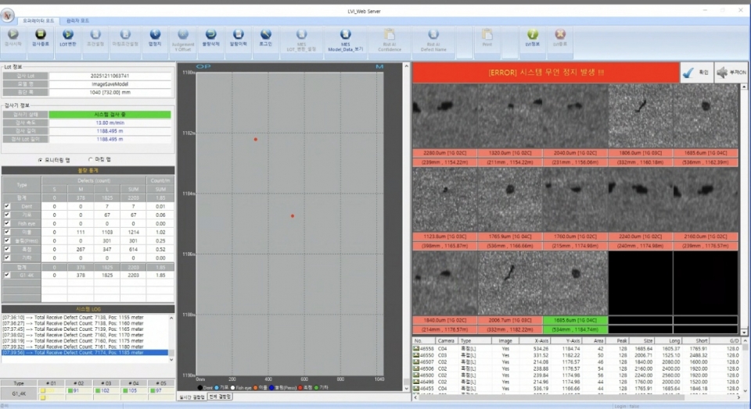Open the 불량삭제 defect delete tool
The height and width of the screenshot is (409, 751).
tap(211, 37)
